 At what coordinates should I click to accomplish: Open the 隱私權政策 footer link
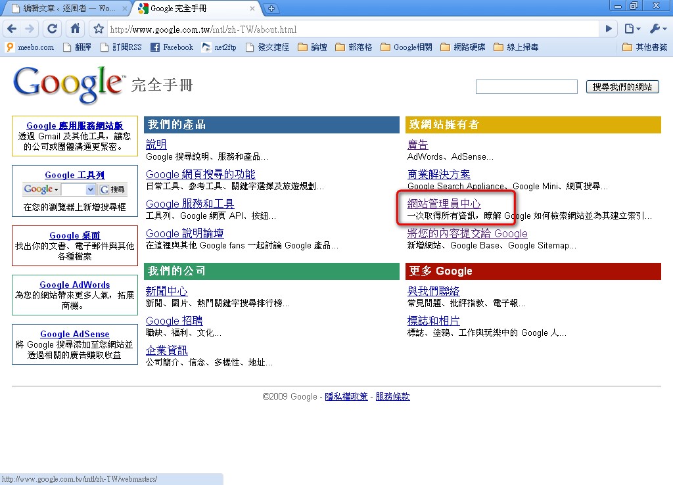[346, 396]
